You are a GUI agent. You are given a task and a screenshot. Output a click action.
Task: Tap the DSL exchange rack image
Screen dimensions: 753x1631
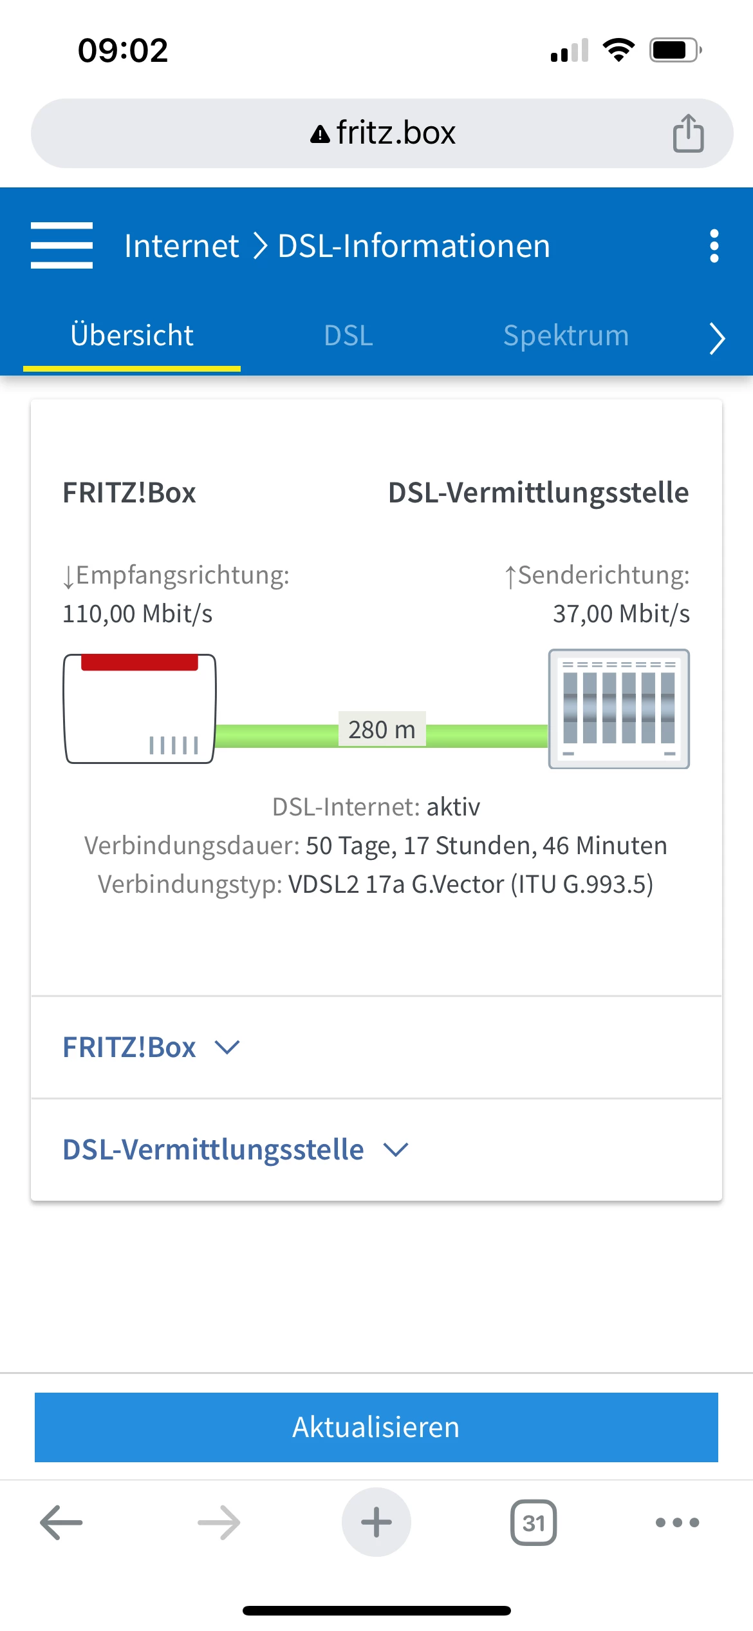(x=618, y=709)
